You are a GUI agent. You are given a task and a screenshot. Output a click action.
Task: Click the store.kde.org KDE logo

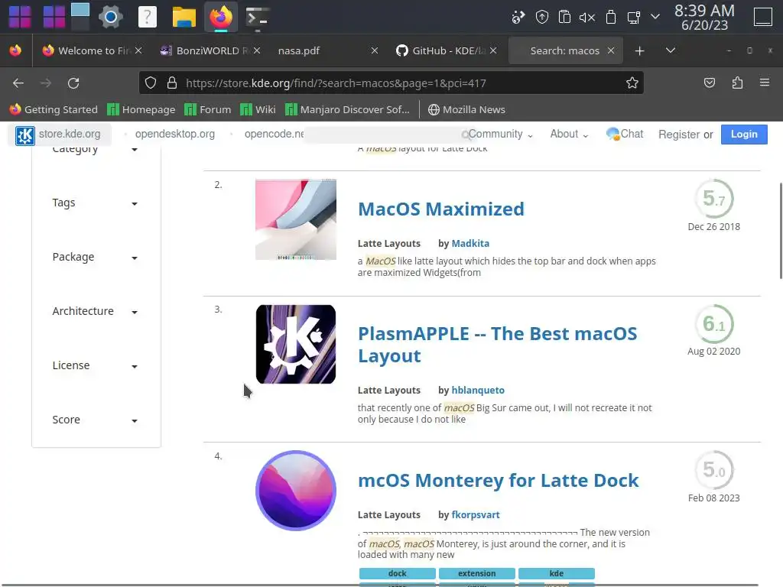click(x=24, y=135)
